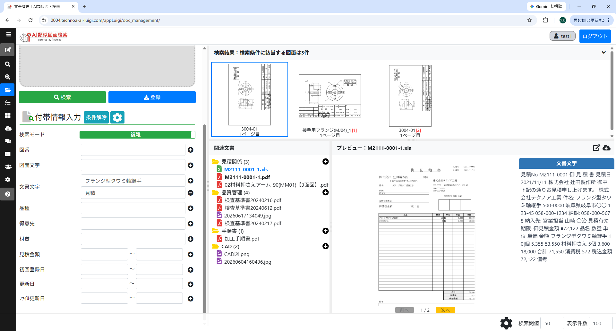
Task: Remove the 見積 text condition minus icon
Action: click(x=191, y=193)
